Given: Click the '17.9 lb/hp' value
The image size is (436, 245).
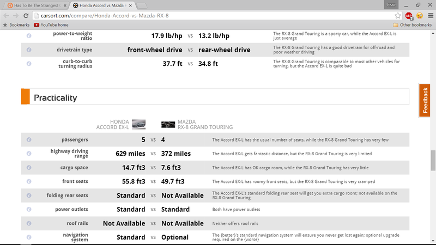Looking at the screenshot, I should (x=167, y=36).
